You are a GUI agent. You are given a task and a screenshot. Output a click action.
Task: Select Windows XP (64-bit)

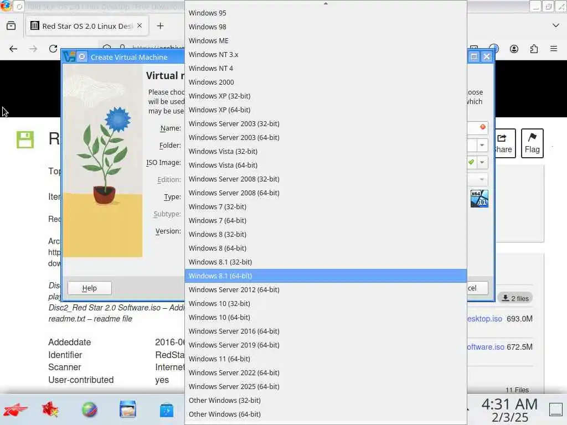click(x=326, y=110)
